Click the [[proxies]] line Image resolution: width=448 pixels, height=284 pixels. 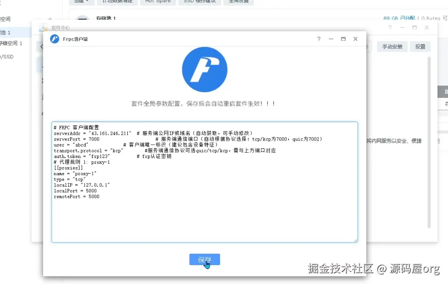68,168
